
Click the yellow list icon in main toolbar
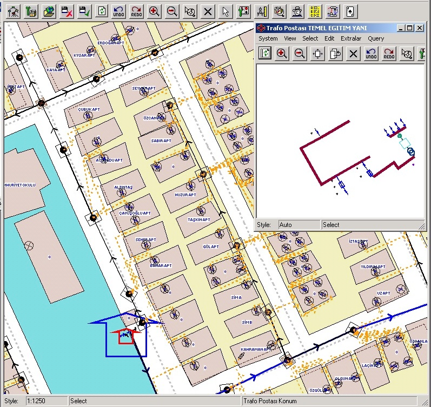point(315,11)
